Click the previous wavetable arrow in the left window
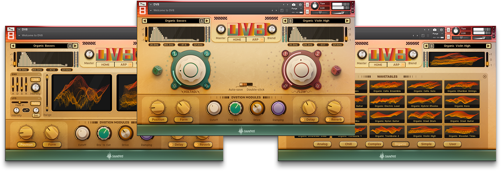This screenshot has width=501, height=171. [x=13, y=46]
